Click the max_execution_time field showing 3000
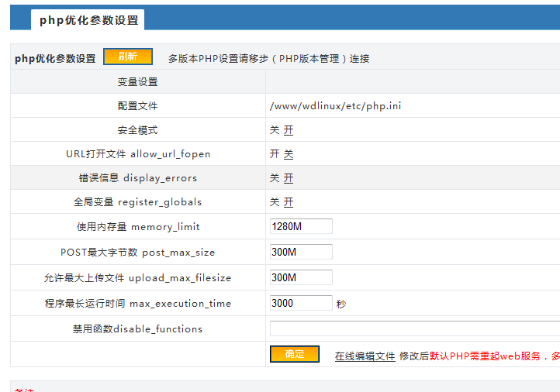The image size is (560, 392). (x=301, y=303)
